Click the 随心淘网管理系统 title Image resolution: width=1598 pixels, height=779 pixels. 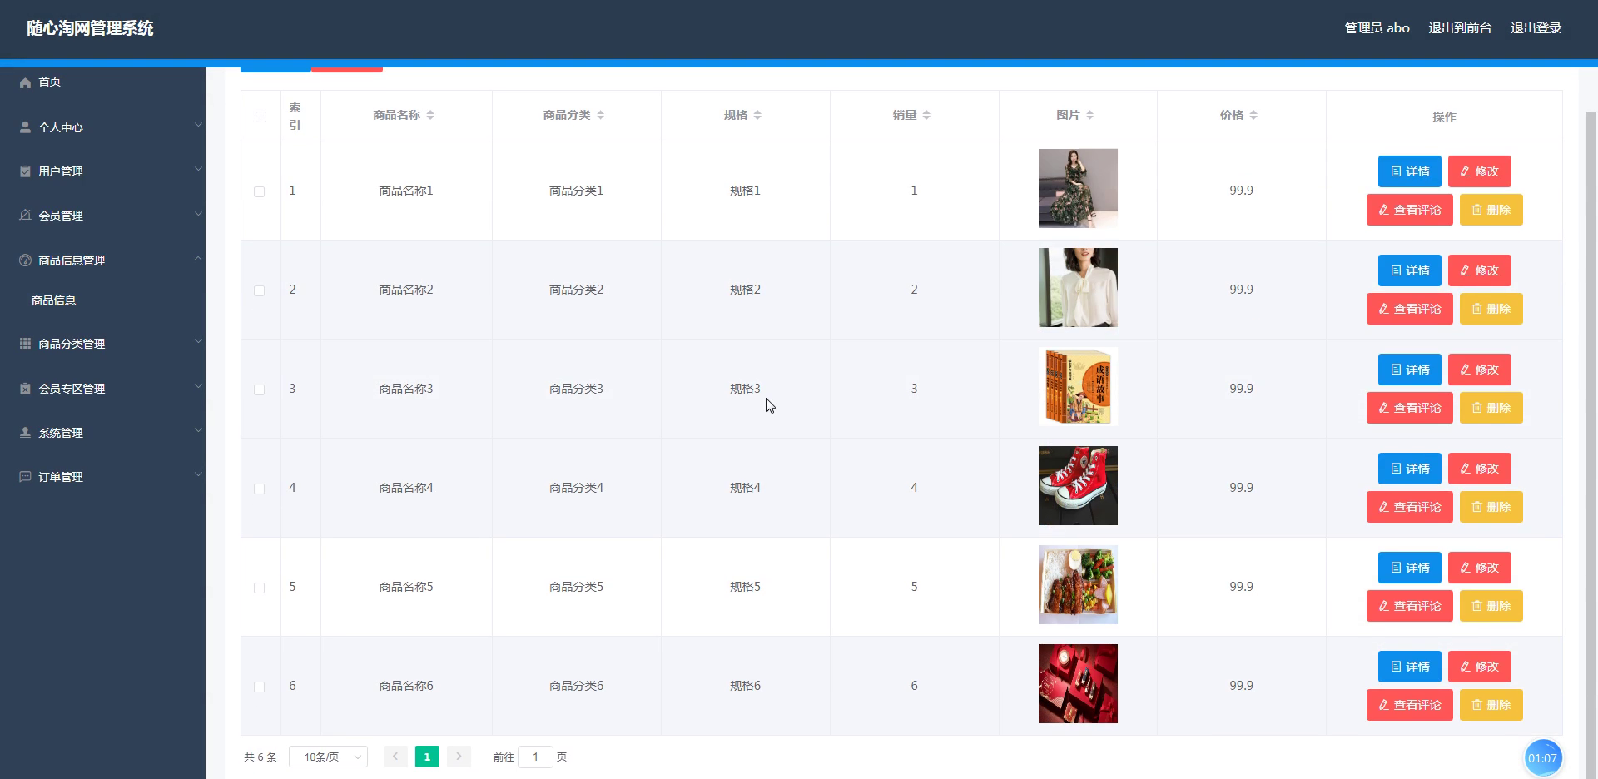[90, 28]
